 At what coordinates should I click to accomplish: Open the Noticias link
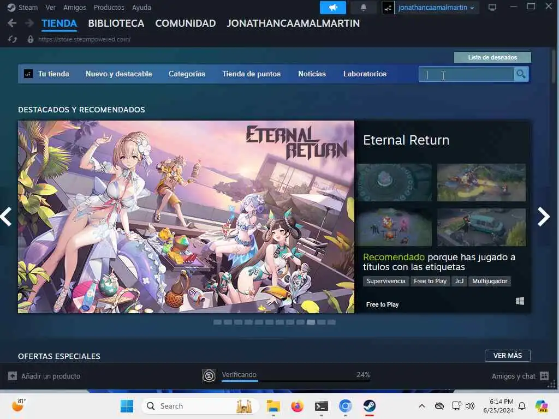[312, 74]
